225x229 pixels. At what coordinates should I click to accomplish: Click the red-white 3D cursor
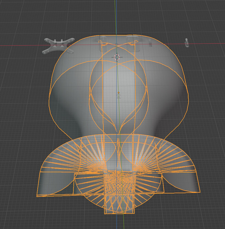(x=117, y=57)
